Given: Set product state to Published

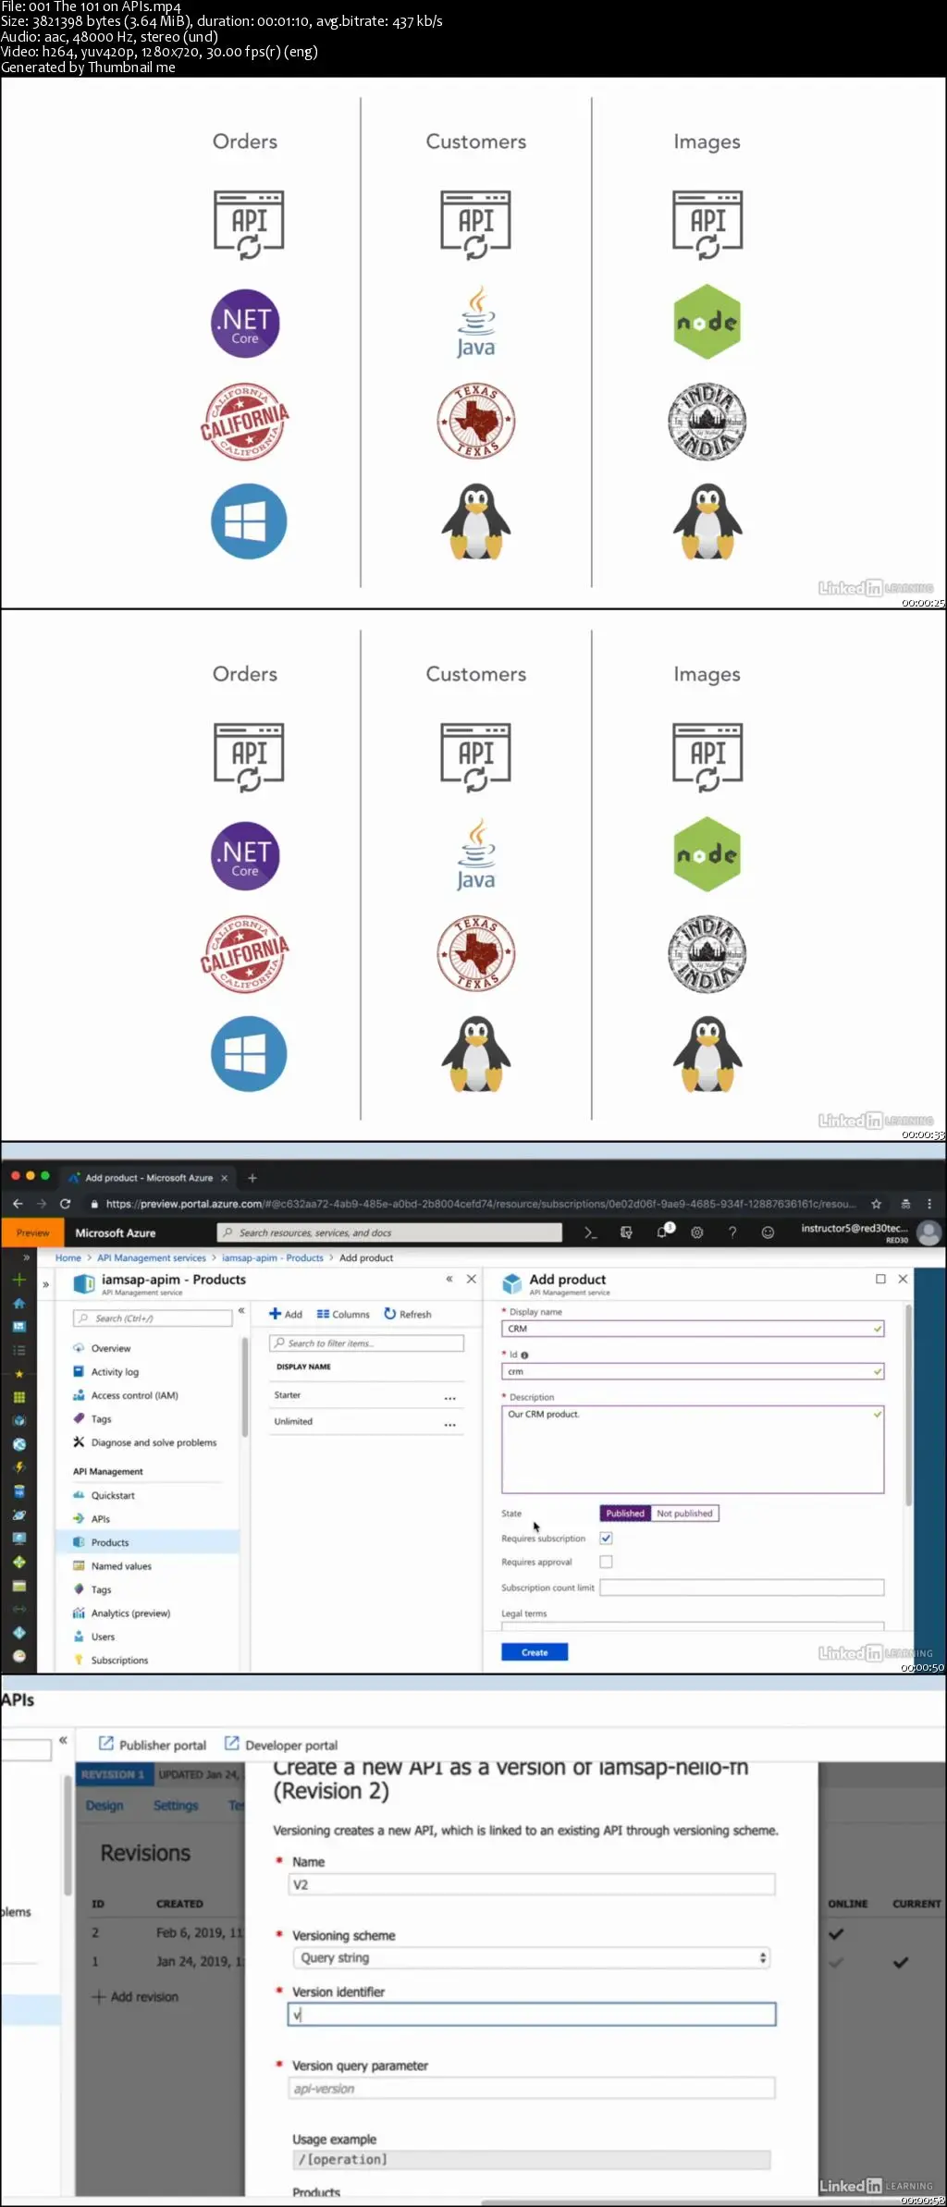Looking at the screenshot, I should click(x=625, y=1514).
